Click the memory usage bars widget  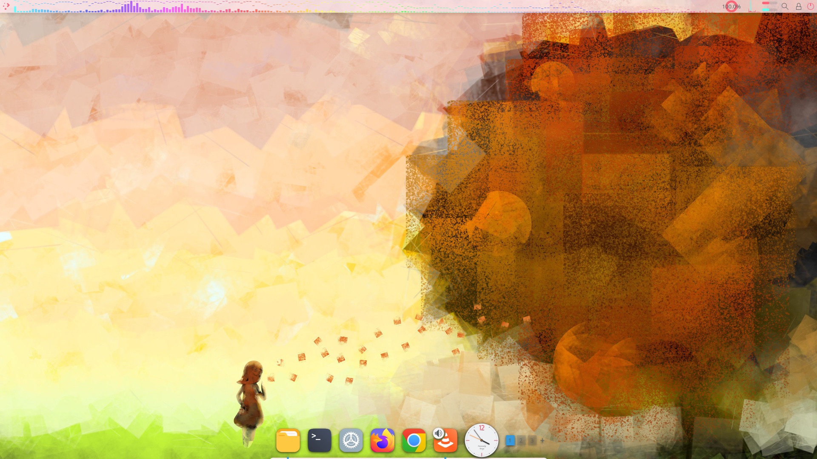pyautogui.click(x=769, y=6)
